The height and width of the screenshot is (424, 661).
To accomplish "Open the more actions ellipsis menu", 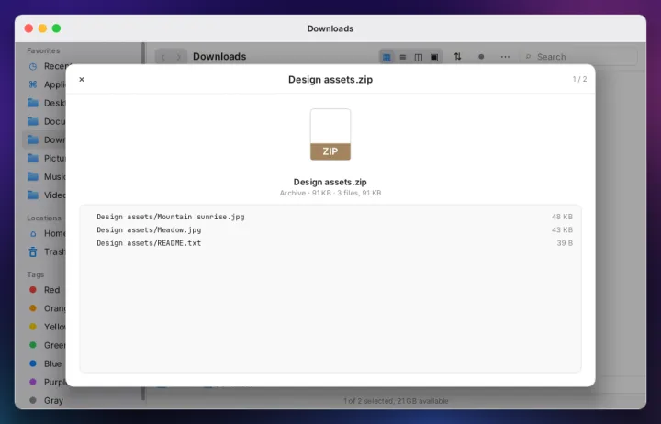I will [x=505, y=57].
